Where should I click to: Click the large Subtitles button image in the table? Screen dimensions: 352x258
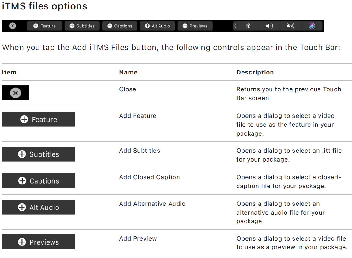38,154
